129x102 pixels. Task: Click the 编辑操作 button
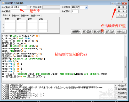[x=76, y=32]
